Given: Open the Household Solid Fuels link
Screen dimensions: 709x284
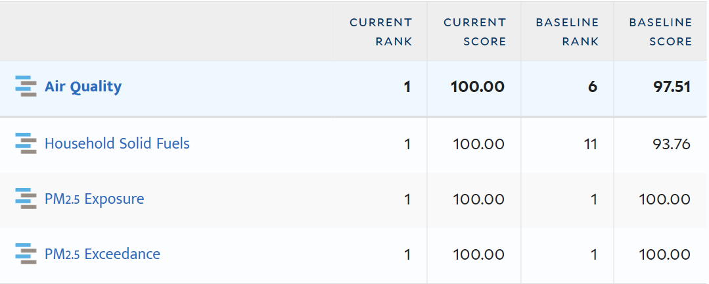Looking at the screenshot, I should pos(117,143).
